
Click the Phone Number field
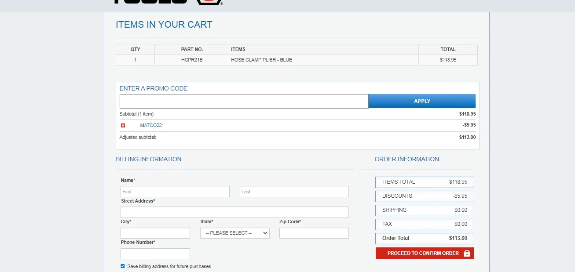tap(155, 254)
